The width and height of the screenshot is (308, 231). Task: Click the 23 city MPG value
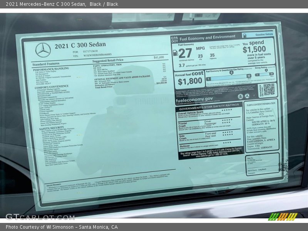pos(200,56)
